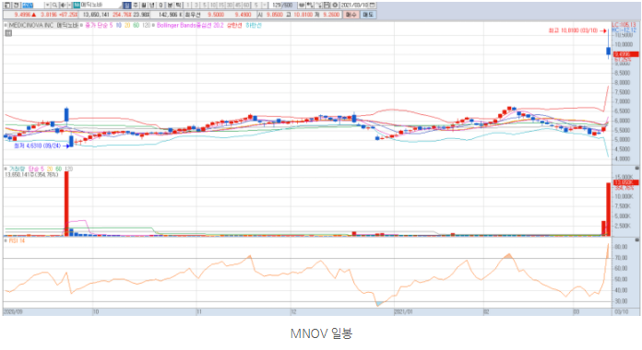
Task: Open the small dropdown arrow after the speaker icon
Action: click(x=69, y=5)
